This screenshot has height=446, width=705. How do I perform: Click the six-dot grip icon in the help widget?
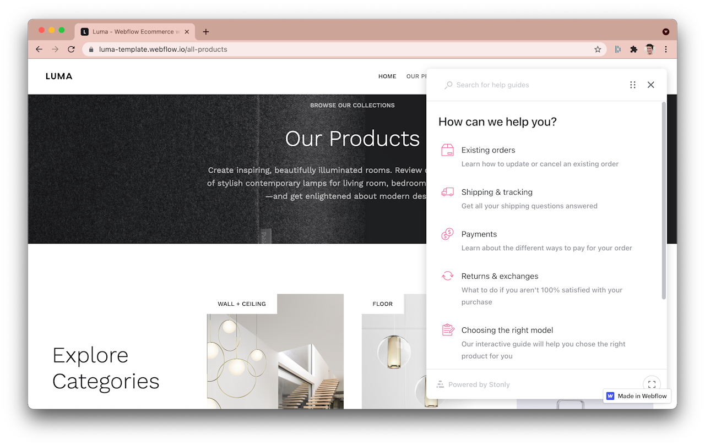[x=633, y=85]
